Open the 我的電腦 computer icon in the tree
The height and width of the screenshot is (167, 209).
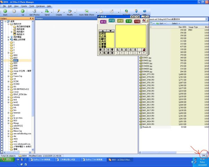click(11, 37)
